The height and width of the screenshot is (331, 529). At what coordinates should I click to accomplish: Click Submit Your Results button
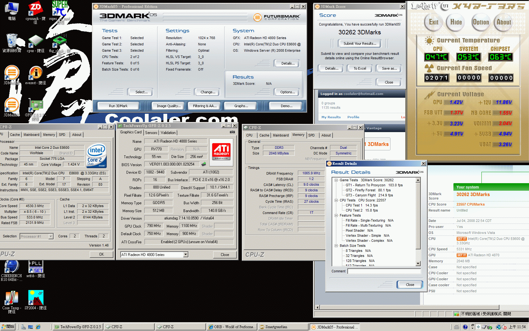click(x=359, y=44)
